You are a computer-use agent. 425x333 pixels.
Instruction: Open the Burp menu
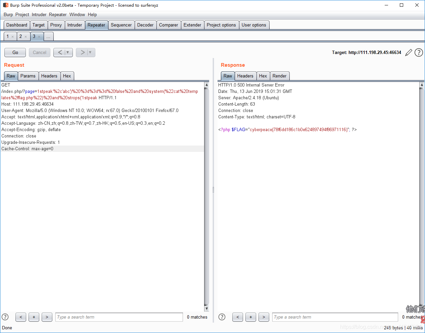point(8,14)
